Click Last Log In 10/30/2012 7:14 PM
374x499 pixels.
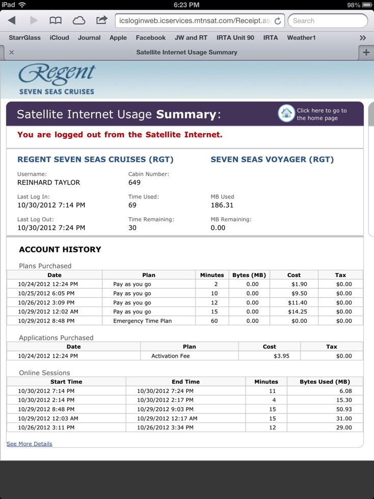click(x=51, y=205)
